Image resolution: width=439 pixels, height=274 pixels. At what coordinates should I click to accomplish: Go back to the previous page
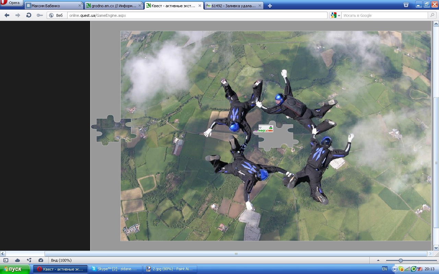7,15
